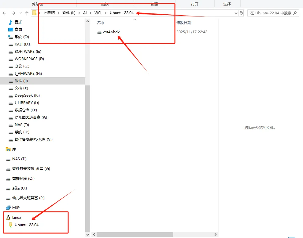303x238 pixels.
Task: Go up one folder level
Action: pyautogui.click(x=27, y=13)
